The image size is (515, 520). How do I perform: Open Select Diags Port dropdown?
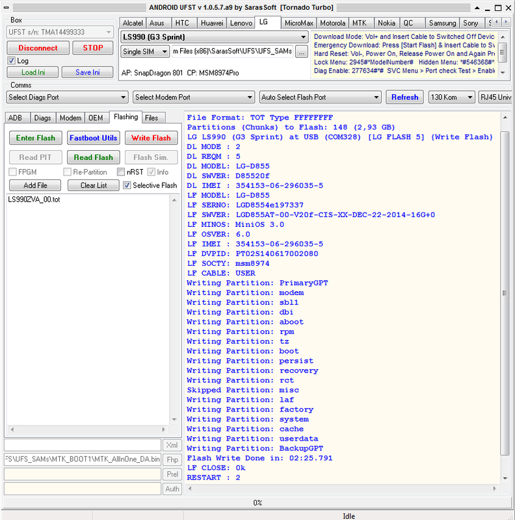(67, 97)
